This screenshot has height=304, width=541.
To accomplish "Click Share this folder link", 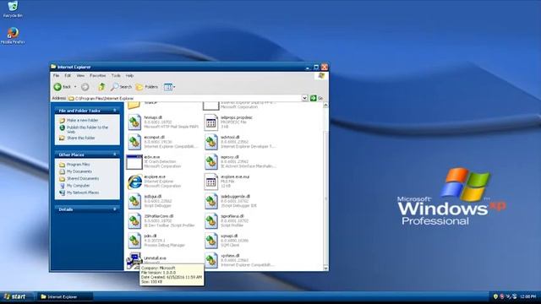I will (81, 138).
